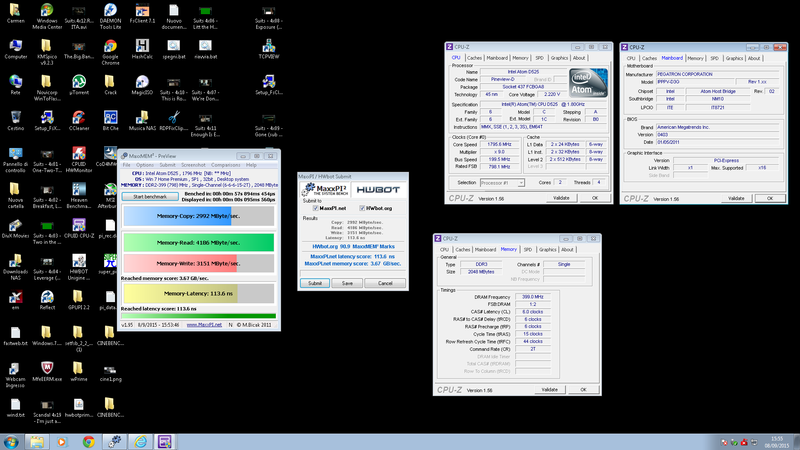Screen dimensions: 800x450
Task: Click Validate in Memory CPU-Z window
Action: [550, 390]
